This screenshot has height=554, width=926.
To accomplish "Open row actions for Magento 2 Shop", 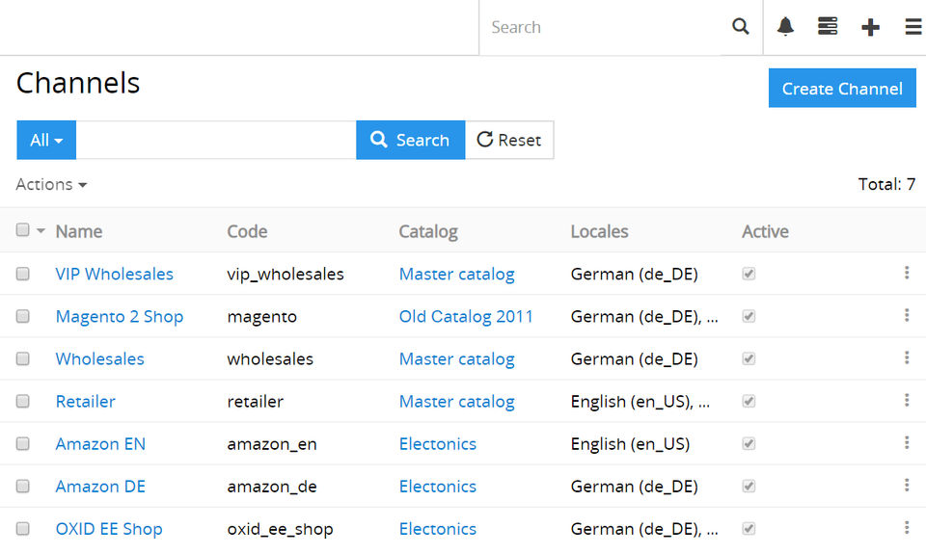I will 907,316.
